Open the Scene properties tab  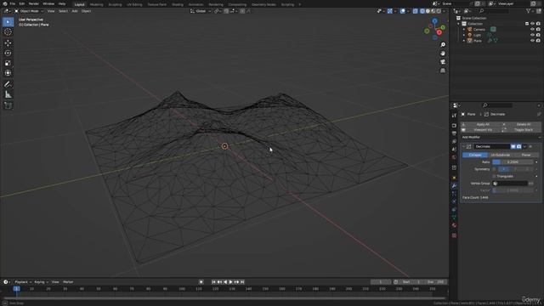tap(454, 150)
